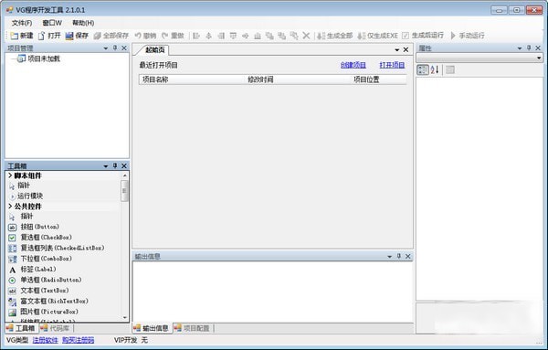Select the 复选框列表(CheckedListBox) control
The height and width of the screenshot is (350, 548).
pos(62,248)
